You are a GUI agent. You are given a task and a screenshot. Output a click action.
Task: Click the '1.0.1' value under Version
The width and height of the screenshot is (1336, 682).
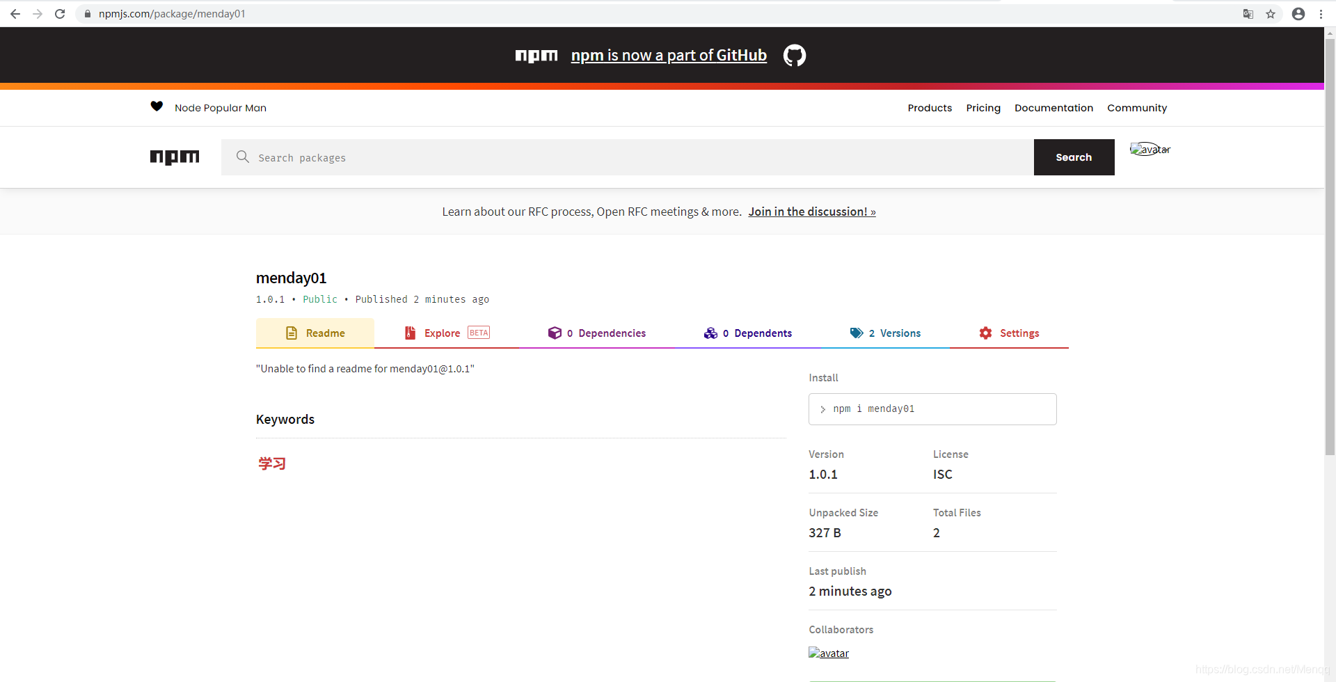tap(822, 474)
